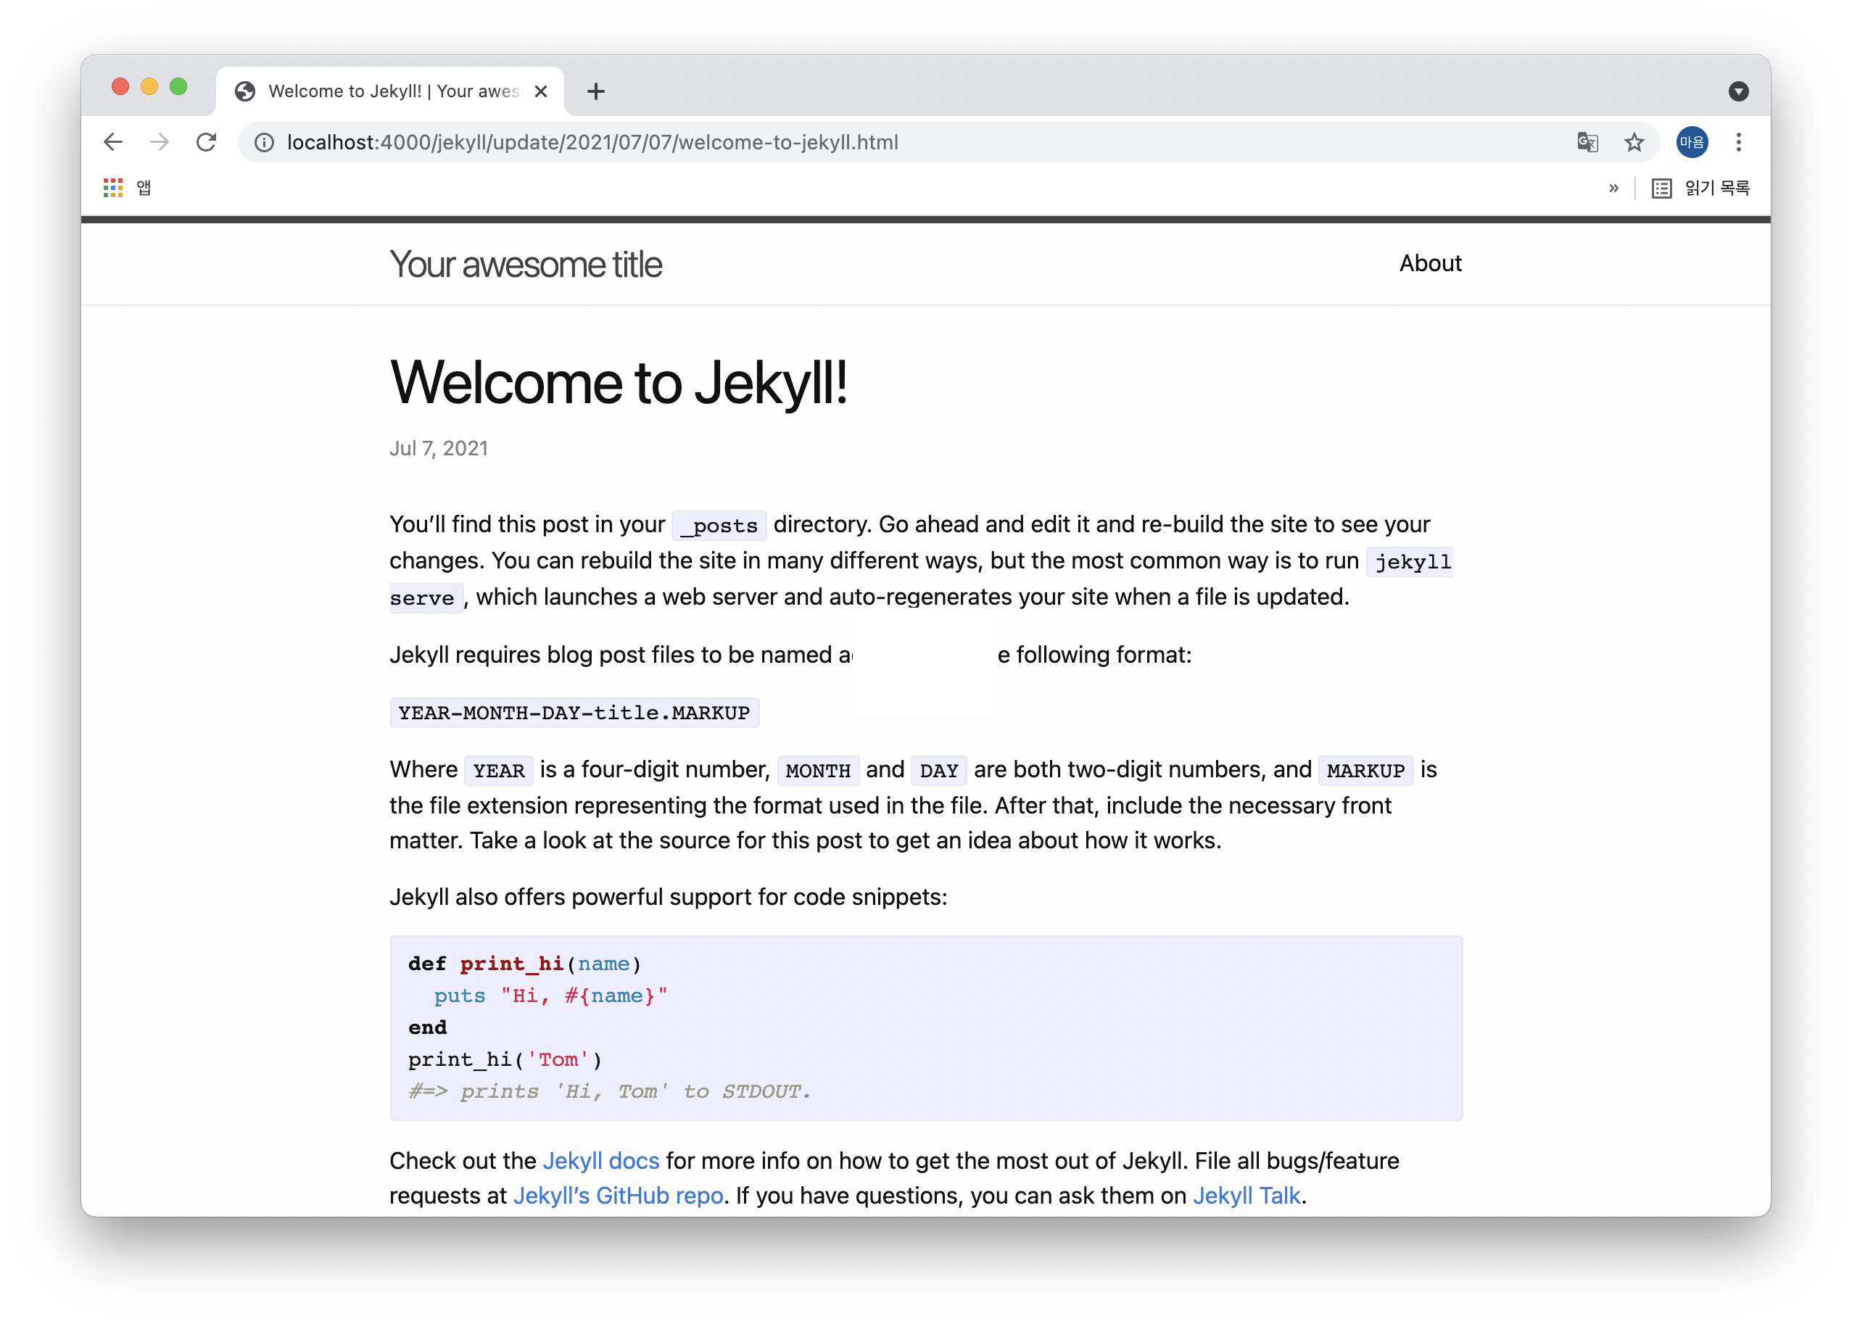Viewport: 1852px width, 1324px height.
Task: Click the Your awesome title link
Action: (x=526, y=265)
